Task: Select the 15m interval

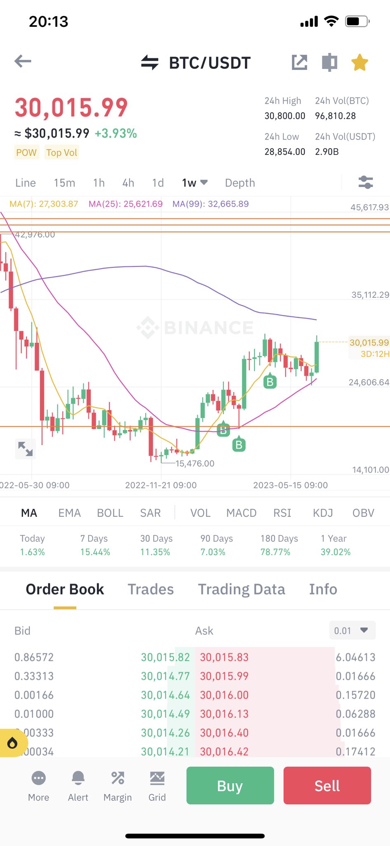Action: point(64,183)
